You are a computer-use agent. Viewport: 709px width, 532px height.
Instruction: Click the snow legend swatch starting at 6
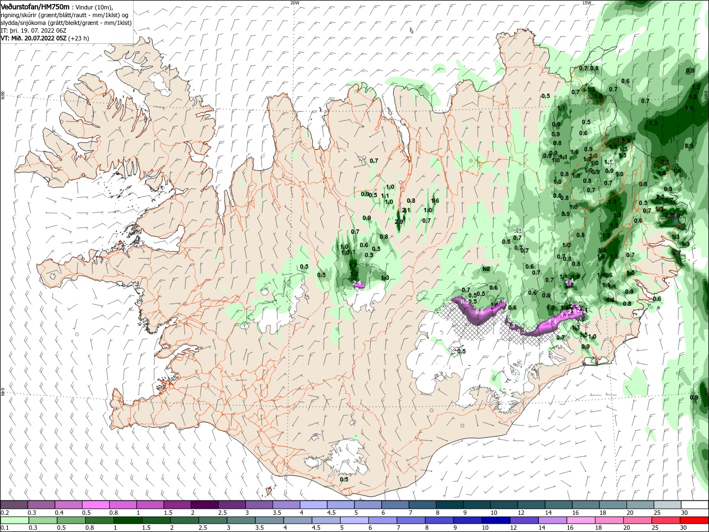[395, 505]
